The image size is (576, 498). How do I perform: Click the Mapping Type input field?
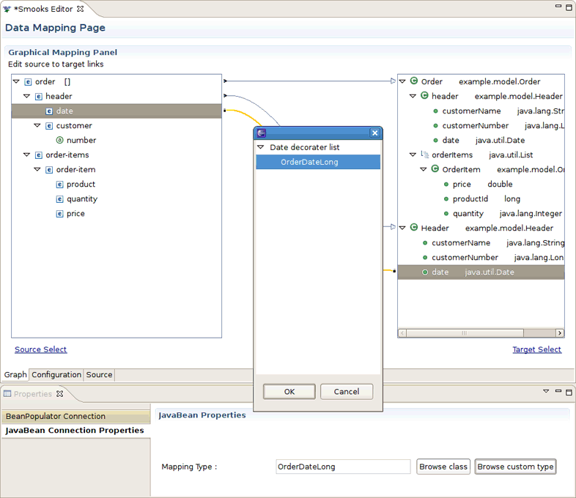point(343,467)
